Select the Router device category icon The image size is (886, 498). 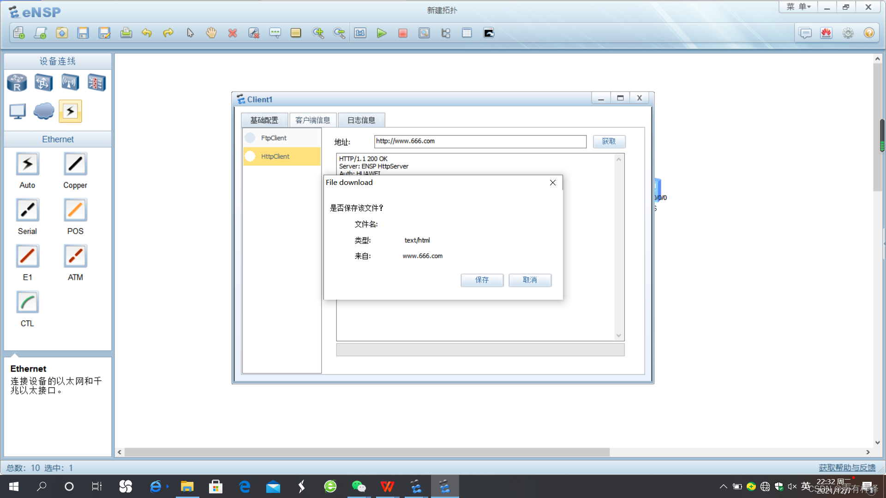tap(17, 83)
